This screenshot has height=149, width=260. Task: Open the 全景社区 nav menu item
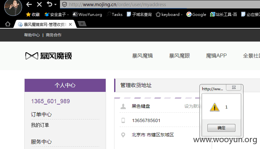point(251,56)
